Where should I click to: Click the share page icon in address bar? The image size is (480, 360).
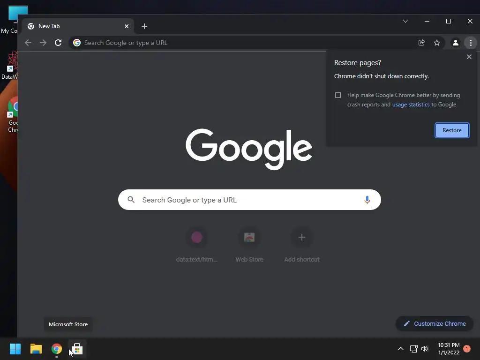(x=421, y=43)
